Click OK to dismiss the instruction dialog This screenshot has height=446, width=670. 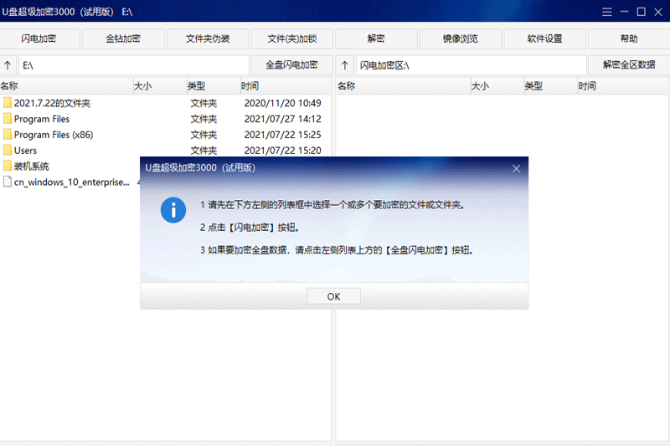point(333,296)
